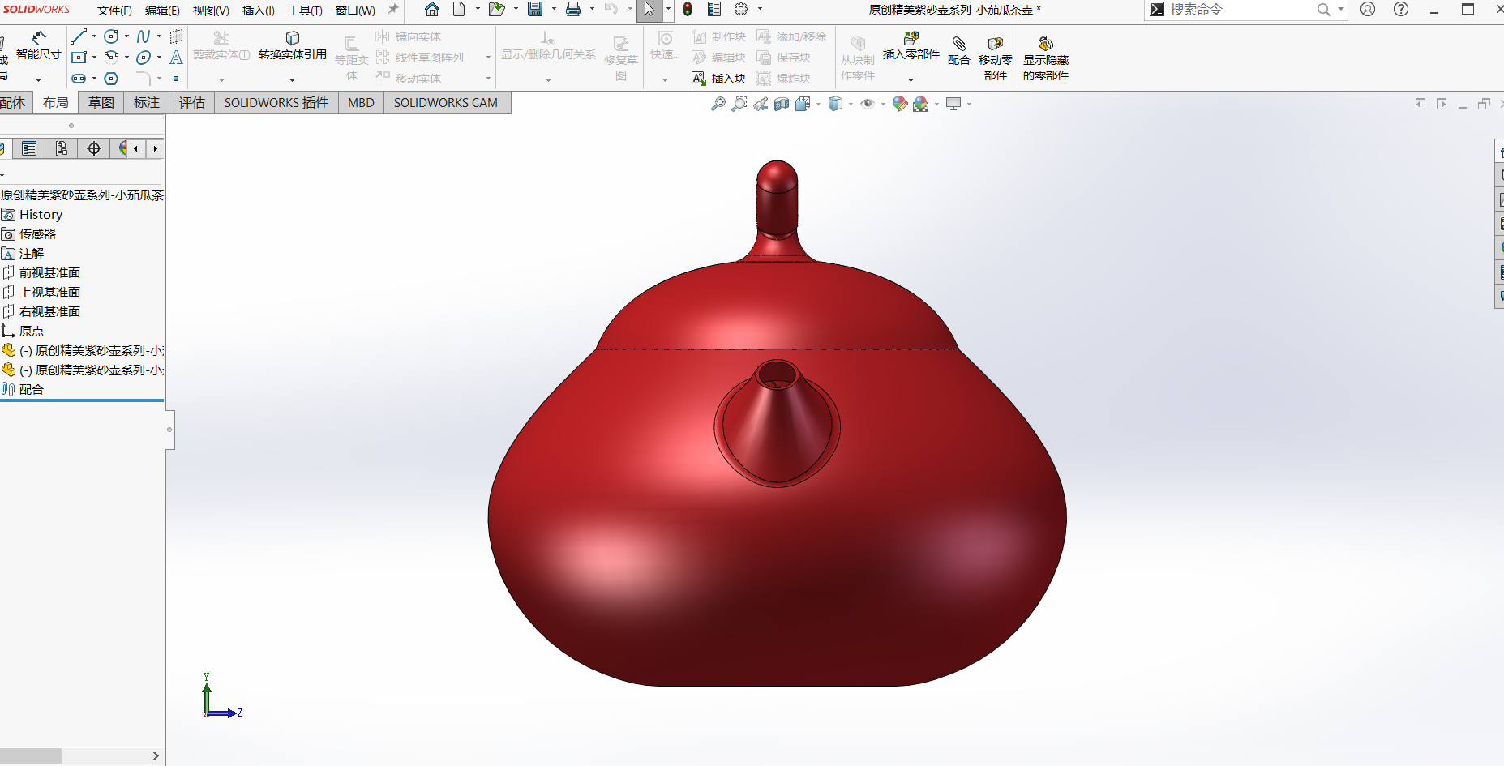Select the Corner Rectangle tool

click(79, 58)
